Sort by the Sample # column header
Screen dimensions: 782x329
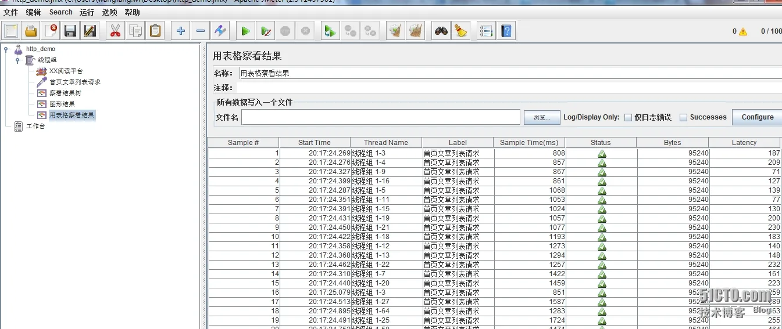[x=243, y=142]
